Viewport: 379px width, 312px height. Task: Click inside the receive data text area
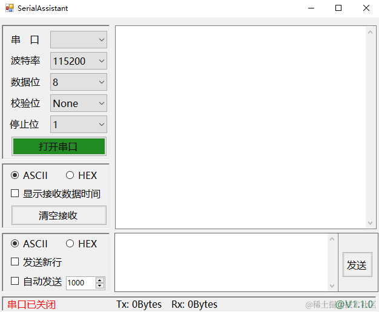tap(240, 127)
